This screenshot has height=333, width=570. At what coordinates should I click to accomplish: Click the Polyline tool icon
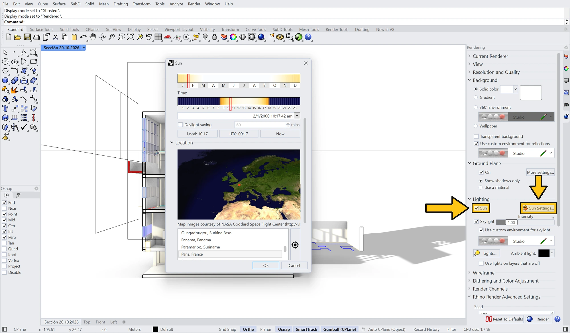pyautogui.click(x=24, y=52)
